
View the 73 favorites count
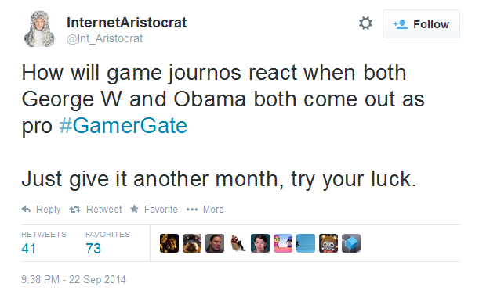point(93,249)
